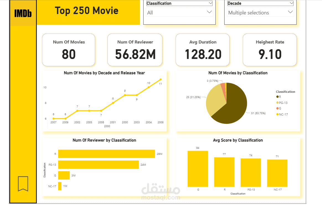Click the bookmark icon in the yellow sidebar
Image resolution: width=322 pixels, height=205 pixels.
(23, 184)
